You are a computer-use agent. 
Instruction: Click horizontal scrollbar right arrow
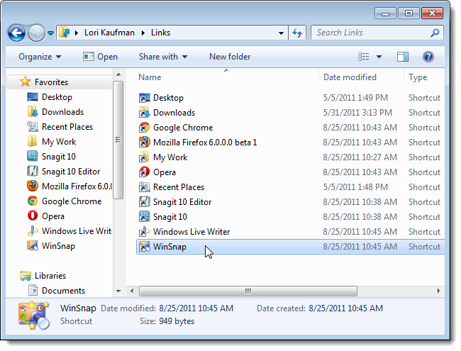click(x=438, y=291)
